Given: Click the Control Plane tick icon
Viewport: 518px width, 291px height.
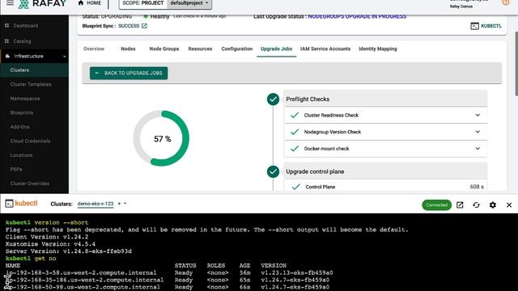Looking at the screenshot, I should 296,187.
